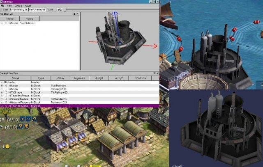
Task: Focus the load path field next to Load
Action: tap(18, 10)
